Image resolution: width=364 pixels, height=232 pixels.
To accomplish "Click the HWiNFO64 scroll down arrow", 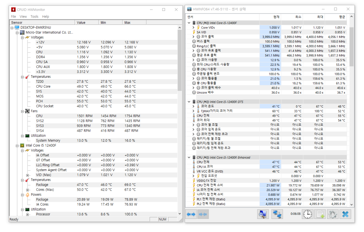I will 352,205.
